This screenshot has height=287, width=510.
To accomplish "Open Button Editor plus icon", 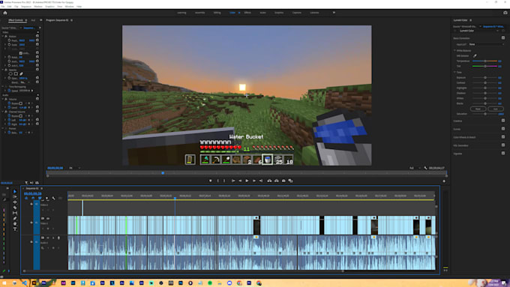I will click(x=444, y=181).
